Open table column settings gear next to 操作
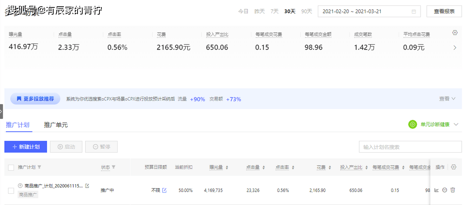The width and height of the screenshot is (470, 205). point(454,167)
